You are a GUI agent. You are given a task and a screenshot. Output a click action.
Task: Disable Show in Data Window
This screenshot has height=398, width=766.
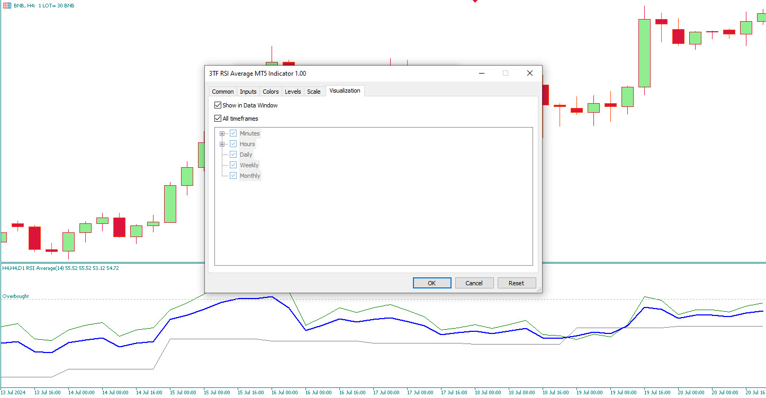pos(218,105)
